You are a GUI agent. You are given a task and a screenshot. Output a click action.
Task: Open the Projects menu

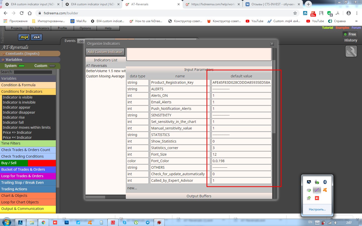(17, 28)
